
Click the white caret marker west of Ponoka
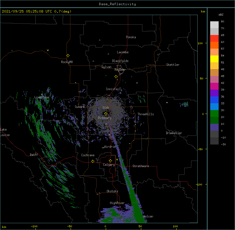click(100, 40)
